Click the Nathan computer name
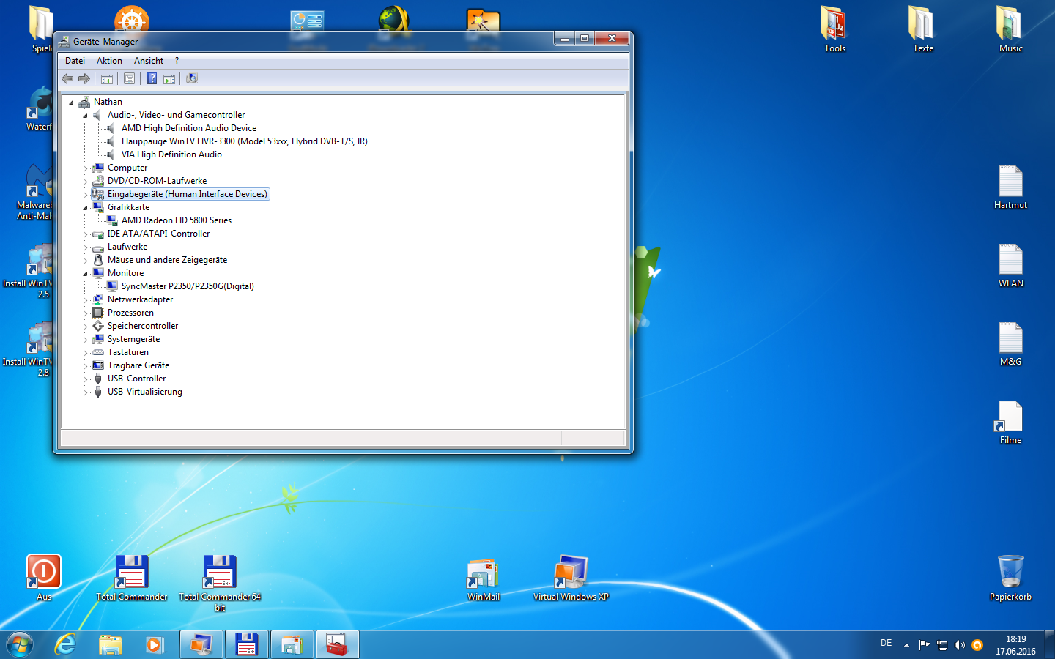The height and width of the screenshot is (659, 1055). [108, 102]
